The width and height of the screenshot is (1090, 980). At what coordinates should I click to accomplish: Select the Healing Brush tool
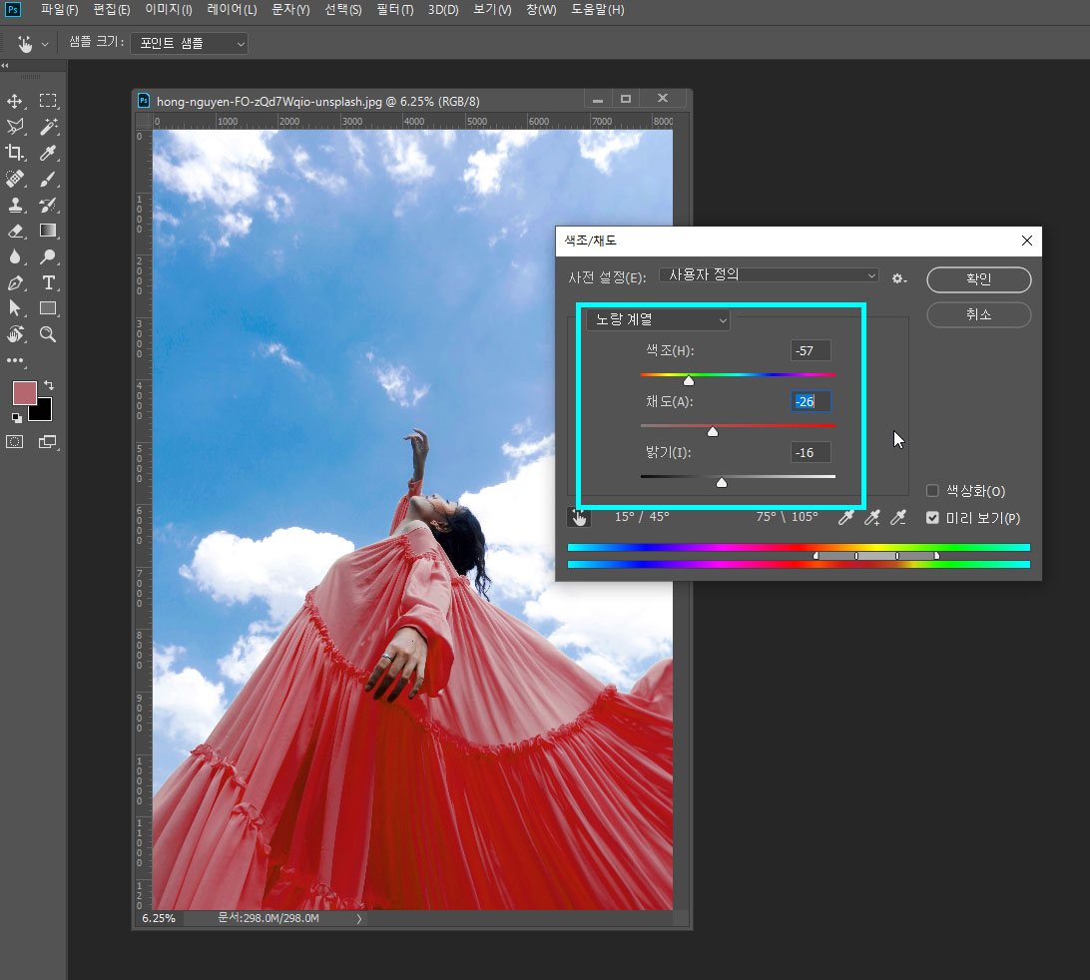(x=15, y=180)
